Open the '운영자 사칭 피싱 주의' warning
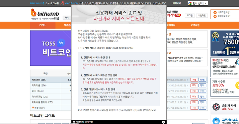The image size is (239, 124). (x=225, y=107)
